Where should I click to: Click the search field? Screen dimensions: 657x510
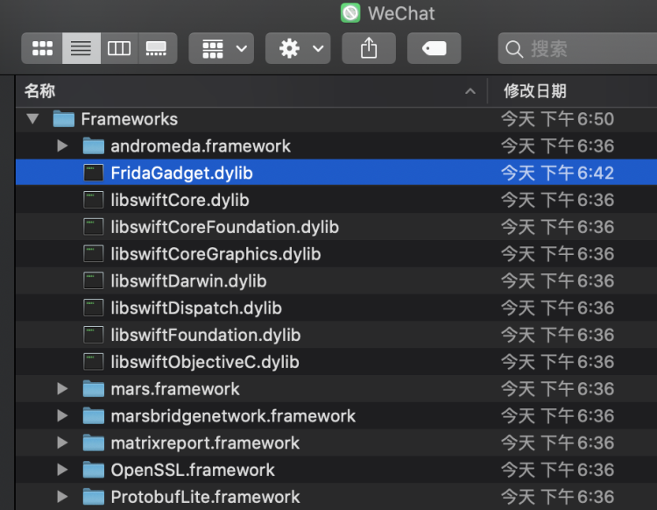578,48
